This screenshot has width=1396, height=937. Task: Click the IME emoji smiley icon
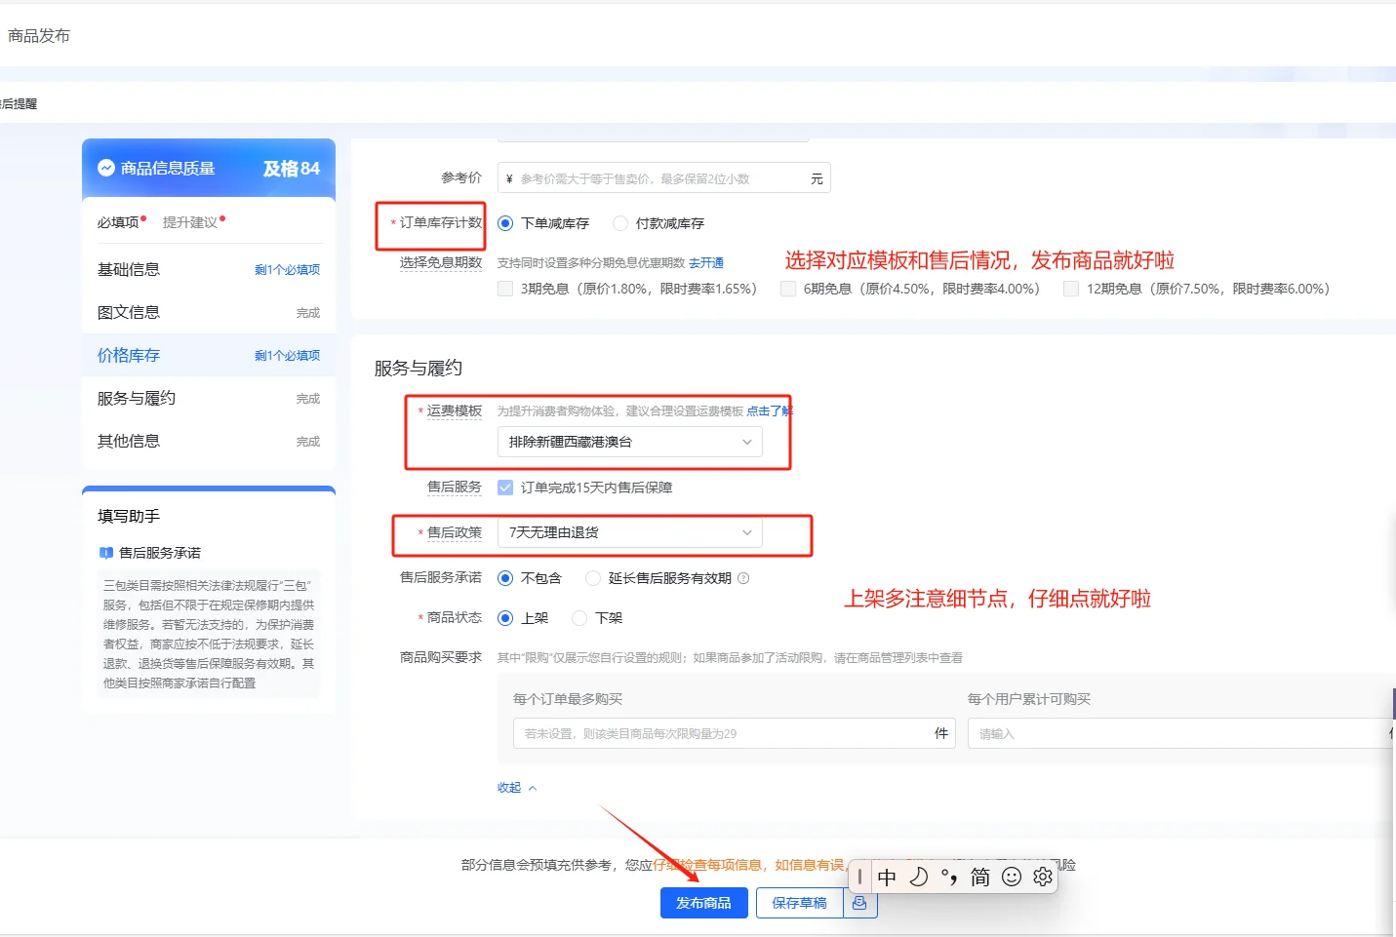(1012, 877)
